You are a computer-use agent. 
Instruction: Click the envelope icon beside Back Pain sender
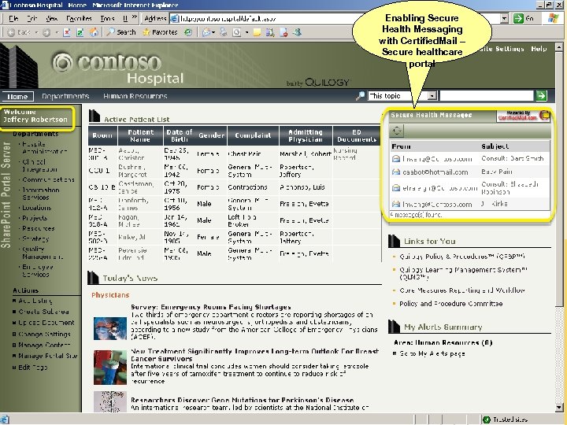pyautogui.click(x=396, y=172)
